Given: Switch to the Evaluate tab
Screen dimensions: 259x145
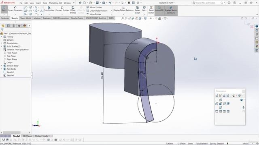Looking at the screenshot, I should pos(47,18).
